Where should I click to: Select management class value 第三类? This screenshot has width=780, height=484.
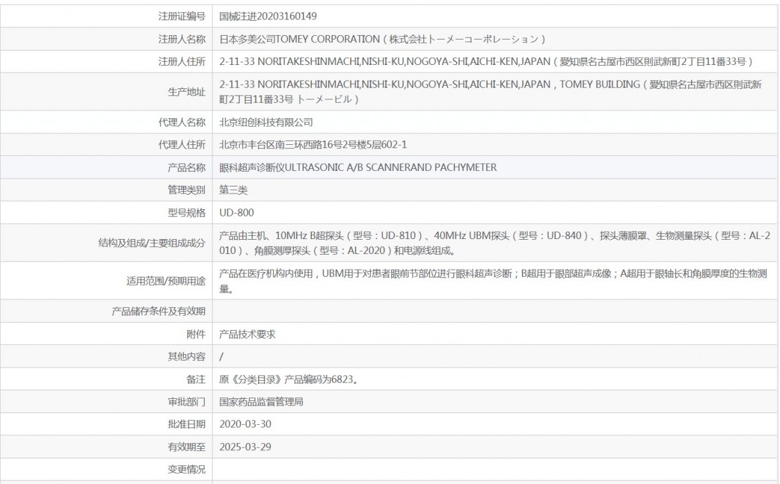(x=233, y=190)
